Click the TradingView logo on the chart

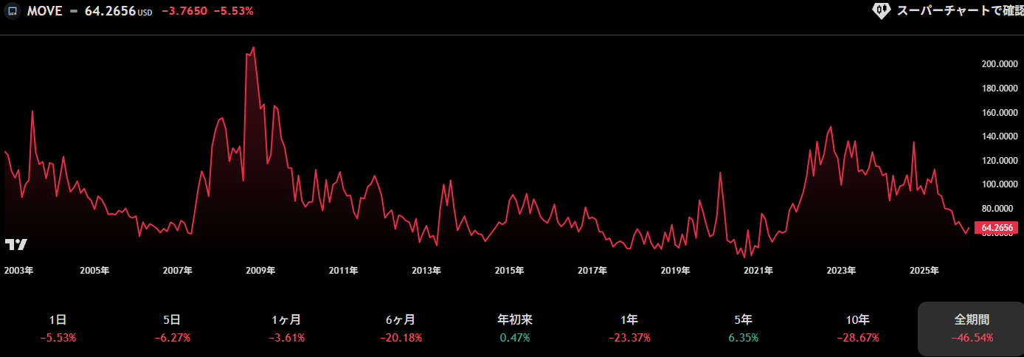[x=16, y=244]
